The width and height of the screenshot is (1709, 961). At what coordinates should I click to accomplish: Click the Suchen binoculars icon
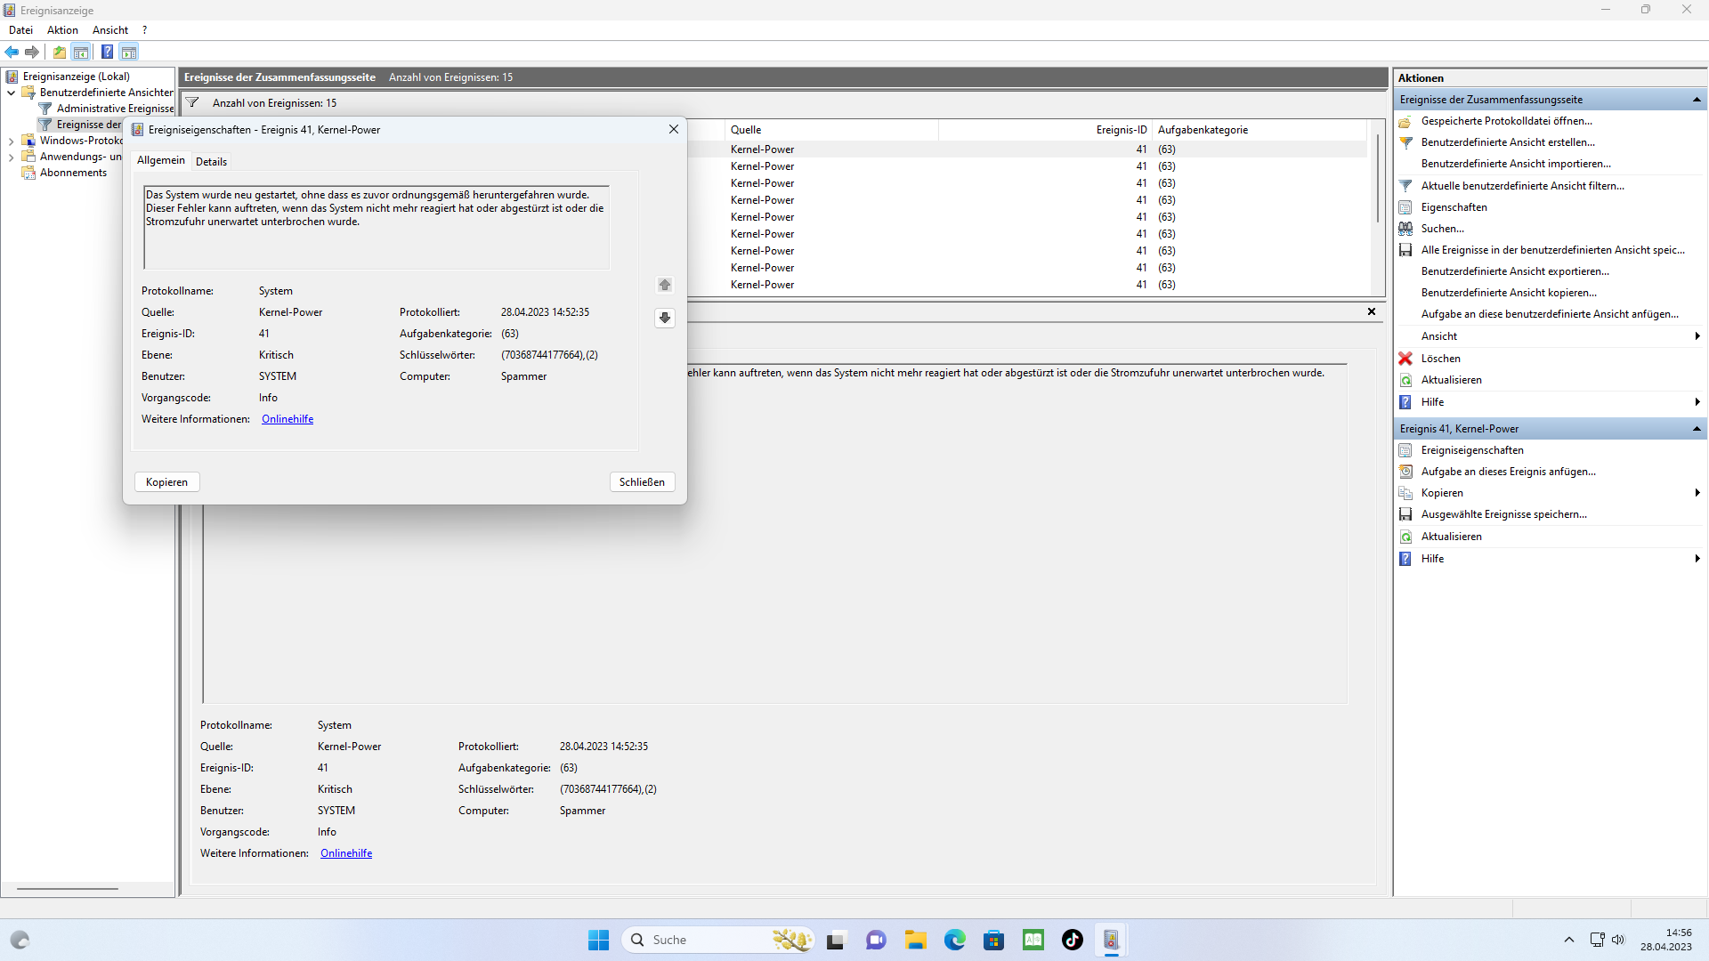[1405, 229]
